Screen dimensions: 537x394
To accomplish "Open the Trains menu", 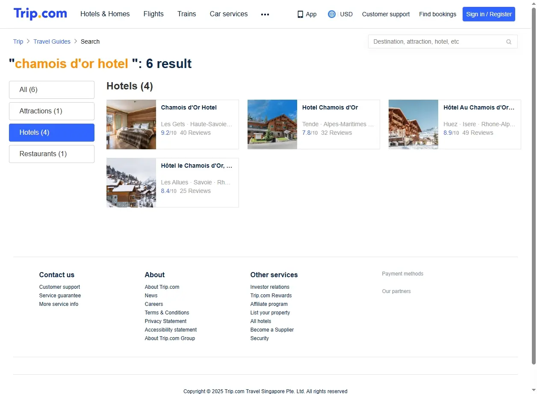I will (186, 14).
